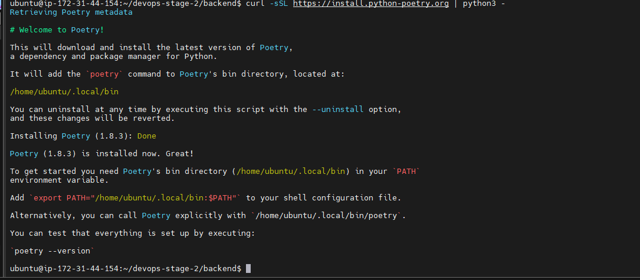Click the '--uninstall' option text
The image size is (640, 280).
[x=337, y=110]
